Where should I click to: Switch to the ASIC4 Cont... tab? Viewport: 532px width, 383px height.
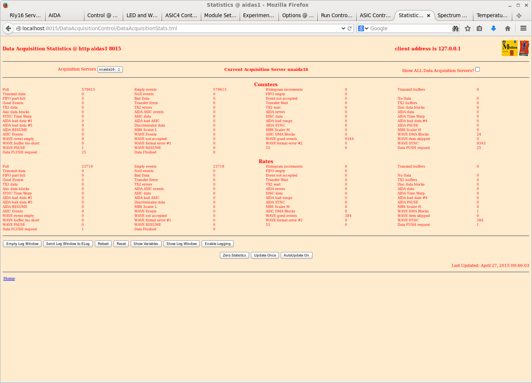point(181,15)
